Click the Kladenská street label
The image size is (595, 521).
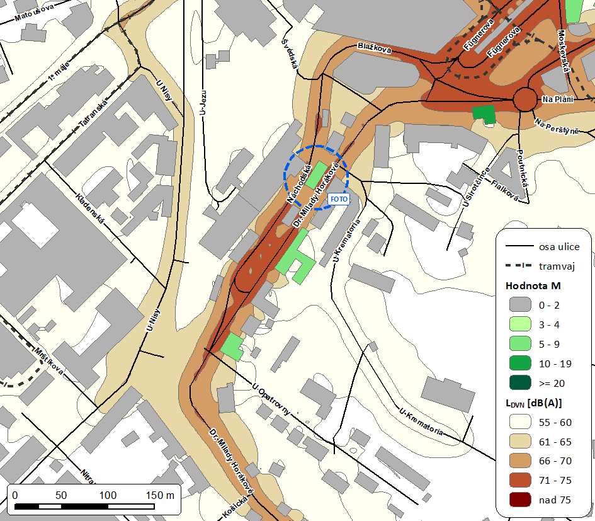pyautogui.click(x=89, y=209)
